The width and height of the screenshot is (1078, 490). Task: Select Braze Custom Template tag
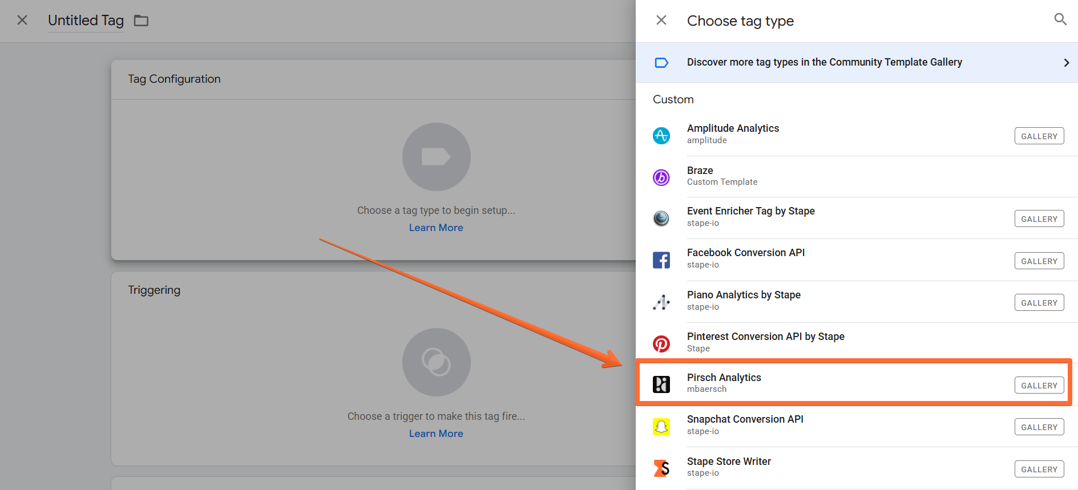tap(857, 177)
